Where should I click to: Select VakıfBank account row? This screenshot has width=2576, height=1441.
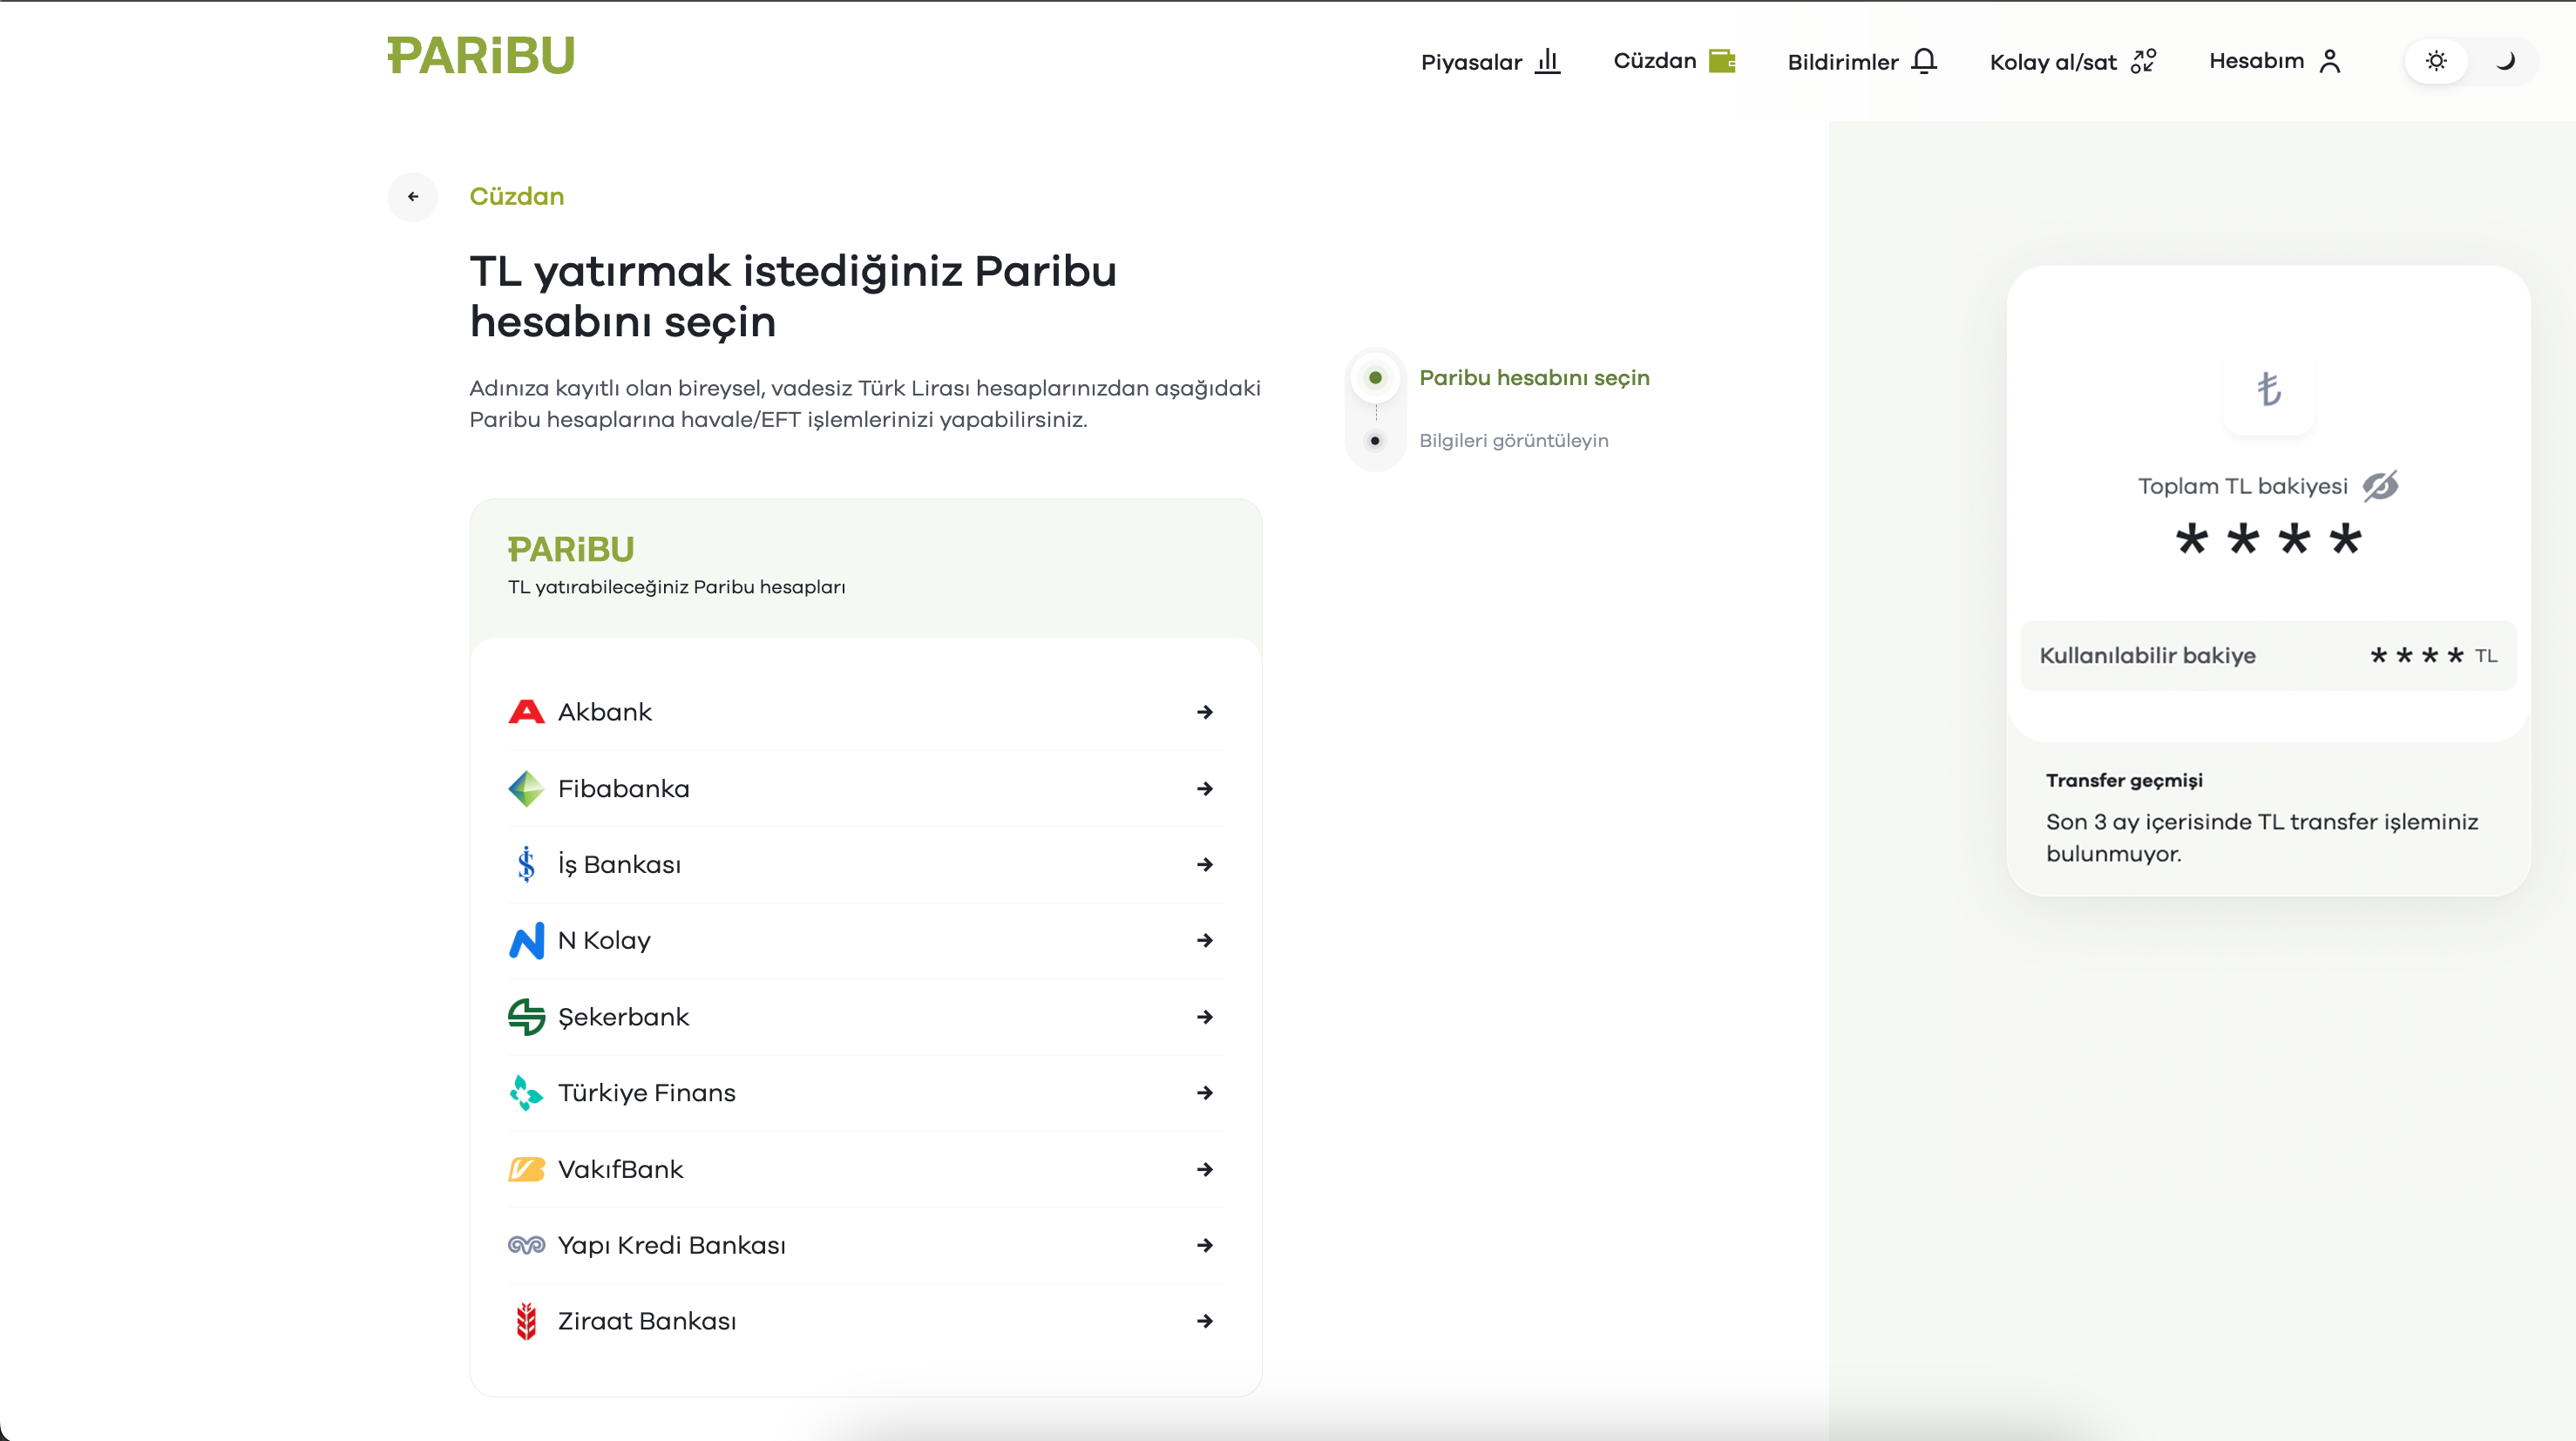pos(866,1170)
